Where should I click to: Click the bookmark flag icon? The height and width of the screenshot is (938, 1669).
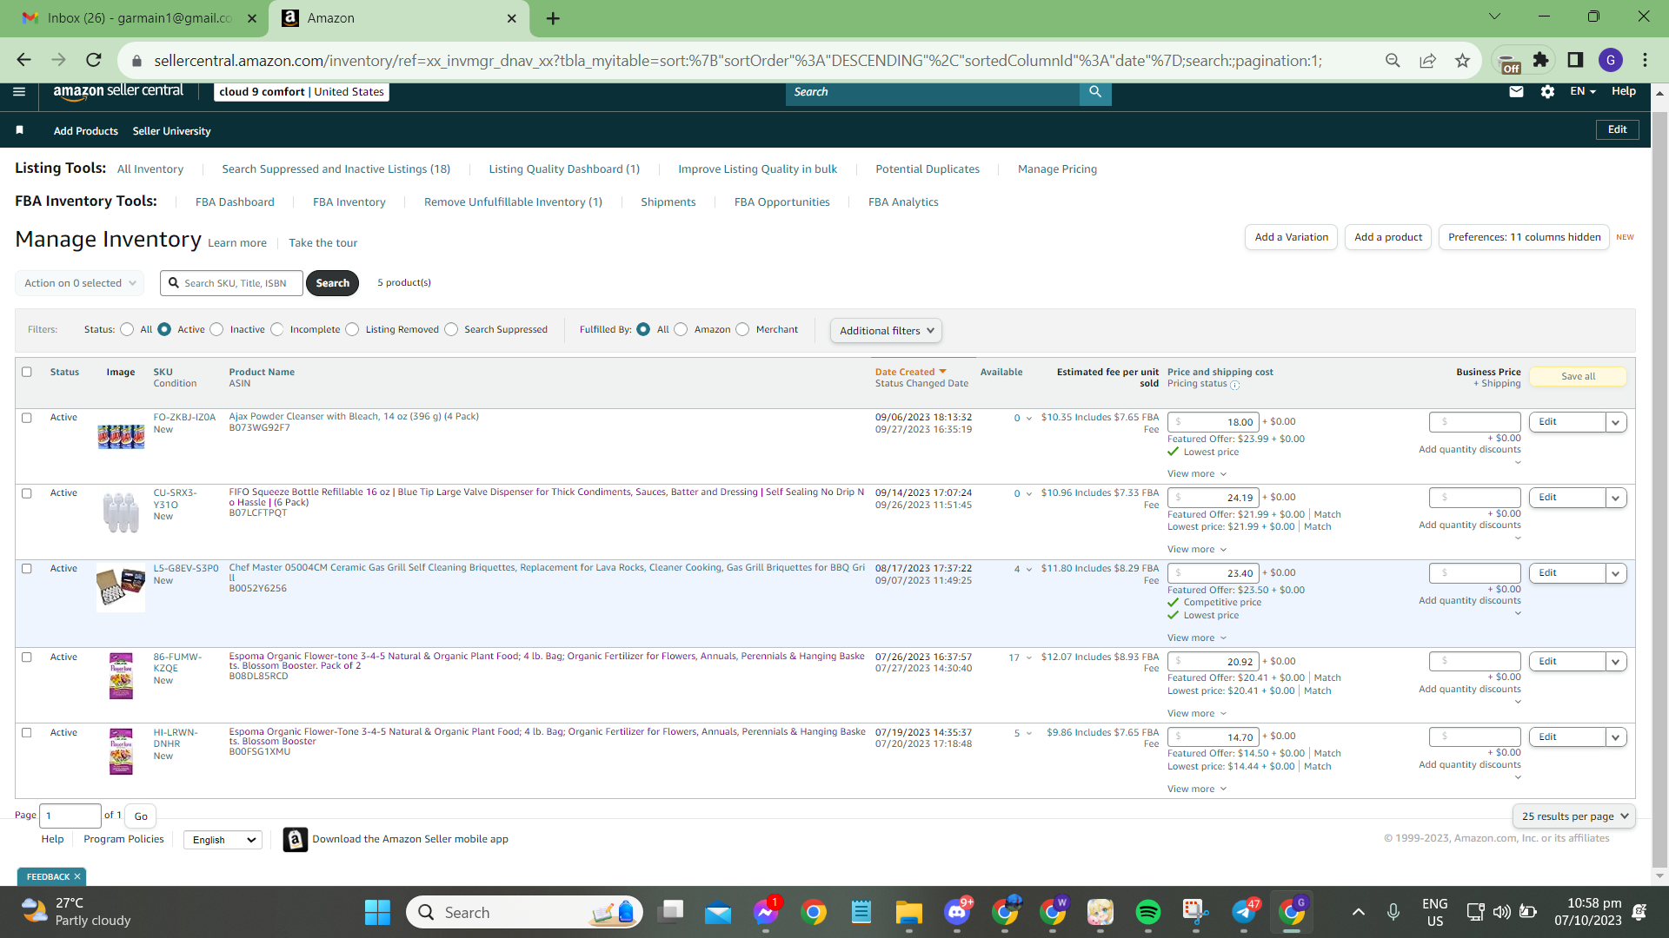click(x=19, y=130)
